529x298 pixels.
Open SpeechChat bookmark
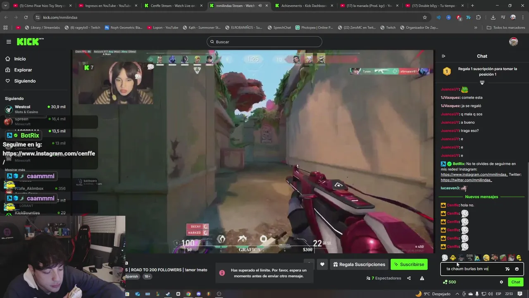click(279, 27)
